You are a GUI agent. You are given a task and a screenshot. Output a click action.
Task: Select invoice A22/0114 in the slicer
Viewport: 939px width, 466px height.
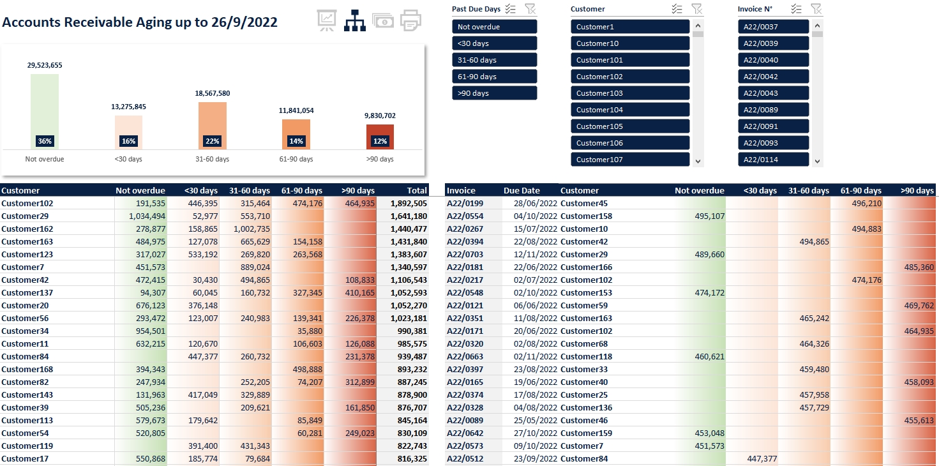pos(773,159)
